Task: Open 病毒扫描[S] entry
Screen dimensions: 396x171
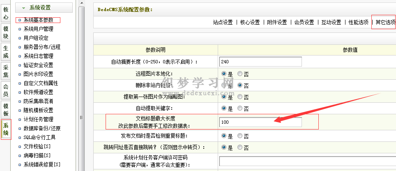Action: coord(37,155)
